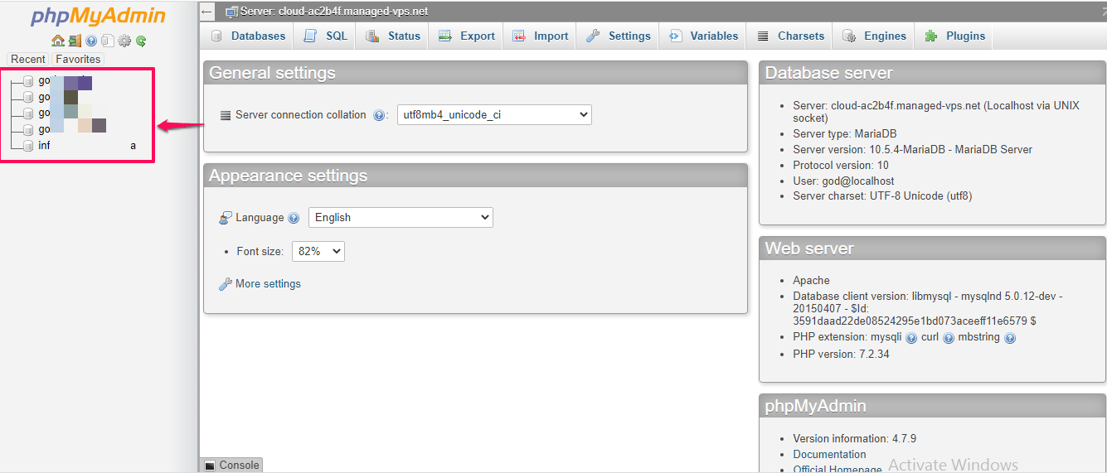The image size is (1107, 473).
Task: Click the 'Server type: MariaDB' text
Action: [844, 133]
